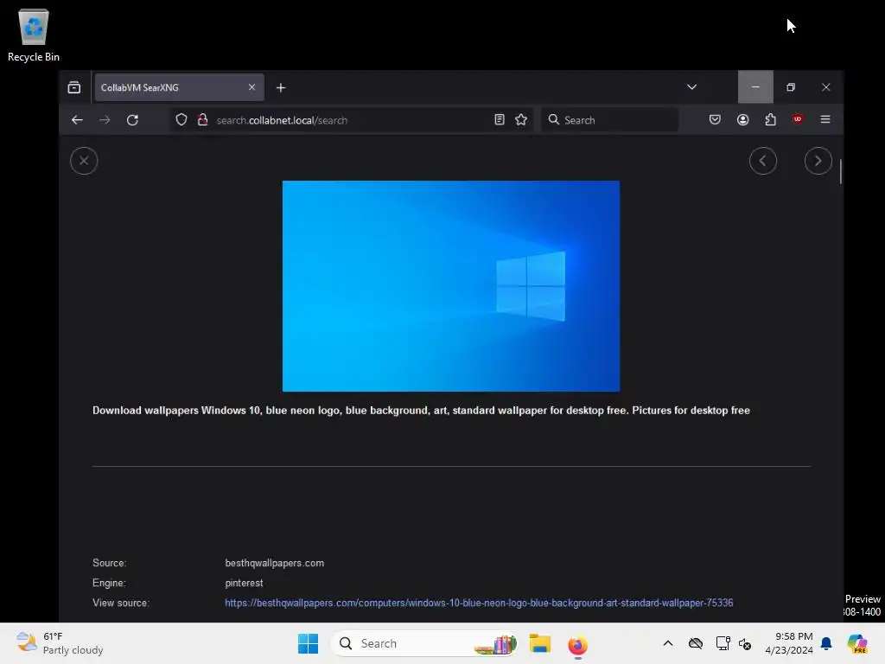Go back to previous page
The height and width of the screenshot is (664, 885).
(x=77, y=119)
